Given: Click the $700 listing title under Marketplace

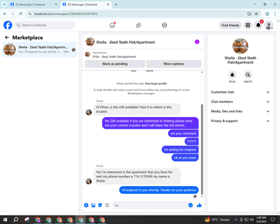Looking at the screenshot, I should [114, 57].
